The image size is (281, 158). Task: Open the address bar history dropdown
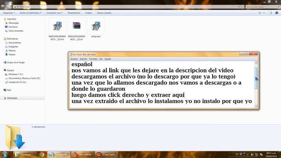point(239,7)
